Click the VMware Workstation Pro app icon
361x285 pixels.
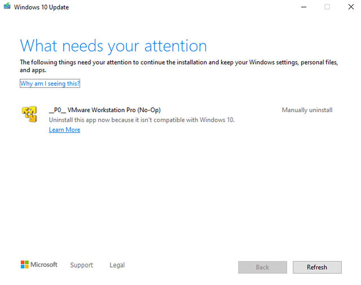coord(29,114)
